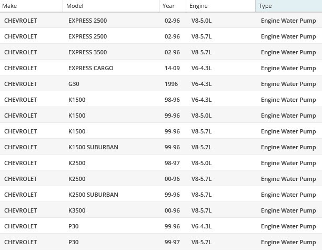Select the 98-96 year cell

tap(172, 100)
